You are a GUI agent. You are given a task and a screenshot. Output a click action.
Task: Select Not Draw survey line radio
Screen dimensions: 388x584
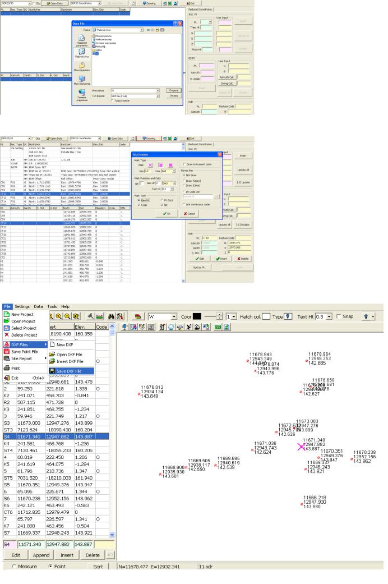coord(184,175)
